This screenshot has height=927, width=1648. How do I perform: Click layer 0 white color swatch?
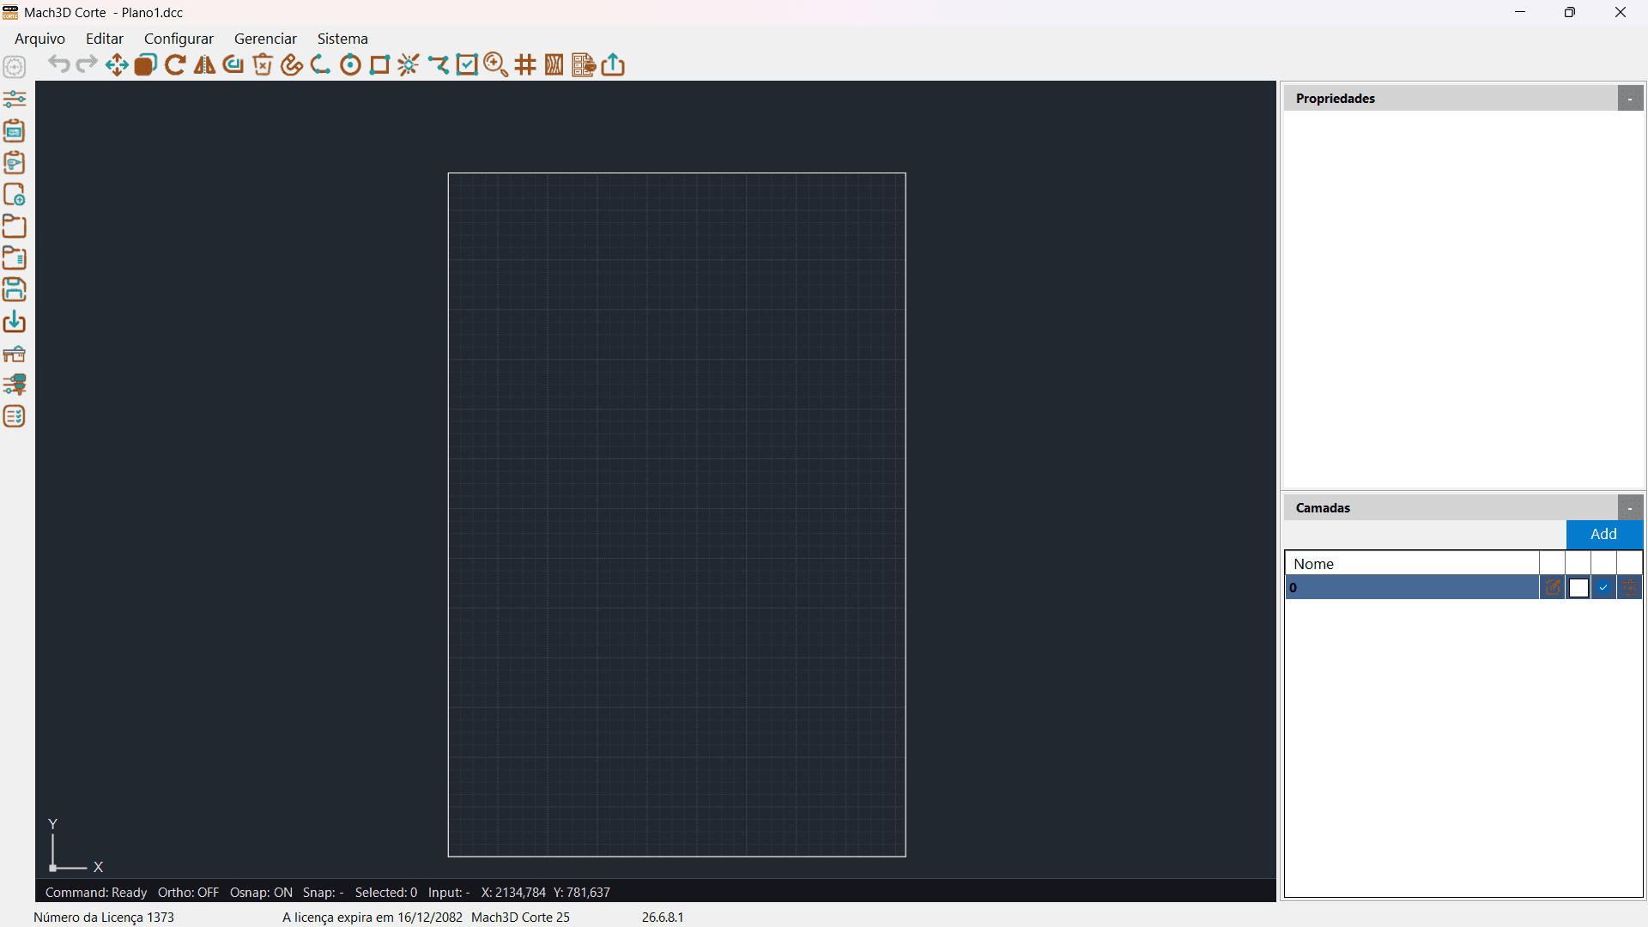(x=1578, y=587)
